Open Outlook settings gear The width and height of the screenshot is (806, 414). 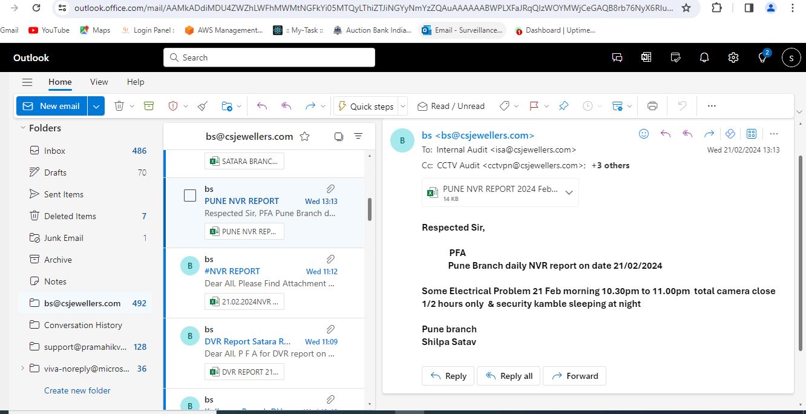(x=733, y=57)
